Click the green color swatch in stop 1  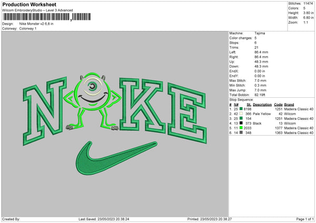pos(241,109)
